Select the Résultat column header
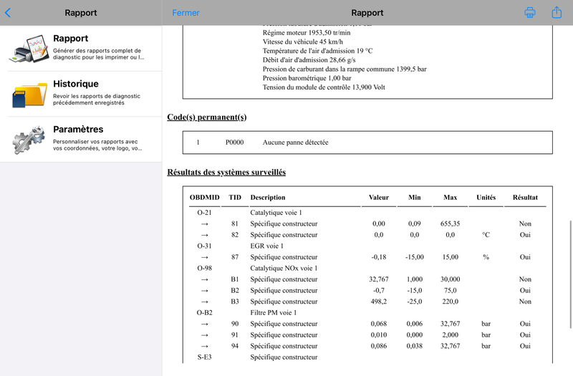The image size is (573, 376). point(525,198)
